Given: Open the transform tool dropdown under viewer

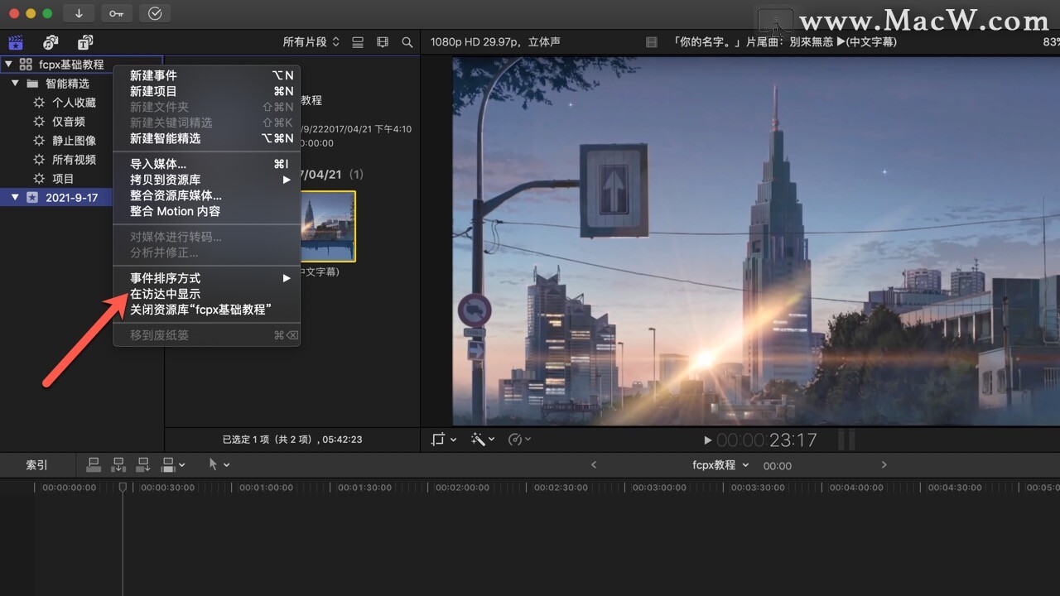Looking at the screenshot, I should point(444,440).
